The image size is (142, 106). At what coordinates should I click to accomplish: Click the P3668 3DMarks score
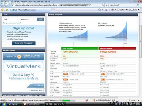click(70, 52)
